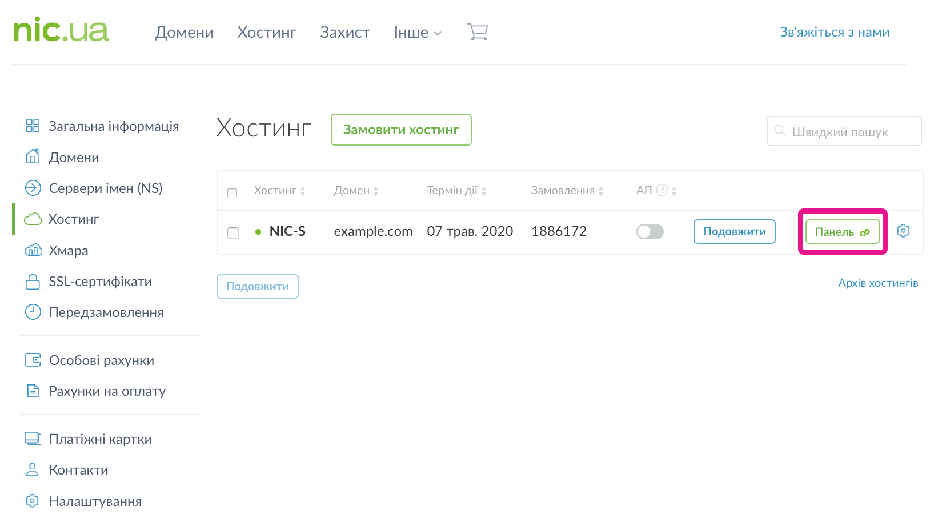
Task: Open the shopping cart icon
Action: pos(478,32)
